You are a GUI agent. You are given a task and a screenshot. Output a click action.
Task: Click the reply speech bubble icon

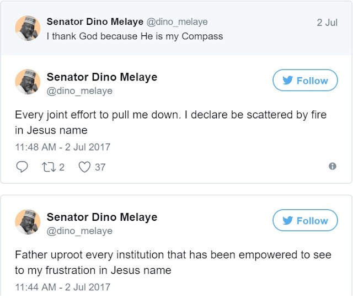[x=22, y=167]
